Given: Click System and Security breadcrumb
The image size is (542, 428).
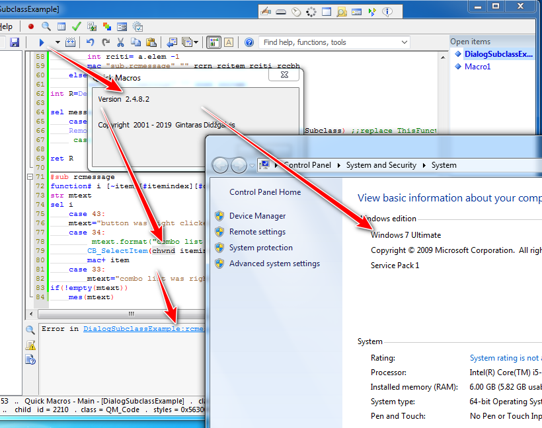Looking at the screenshot, I should coord(381,165).
